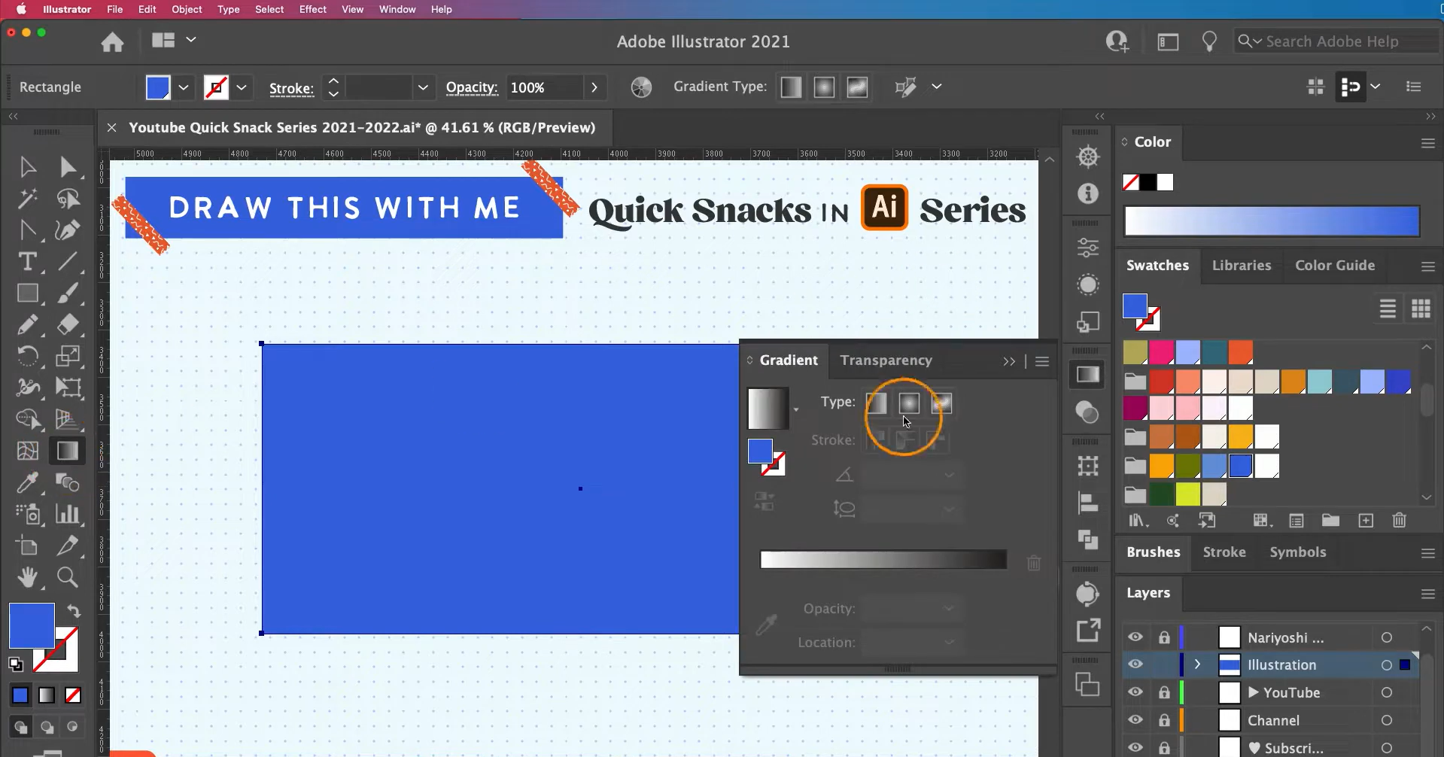Hide the YouTube layer
This screenshot has height=757, width=1444.
(1135, 692)
